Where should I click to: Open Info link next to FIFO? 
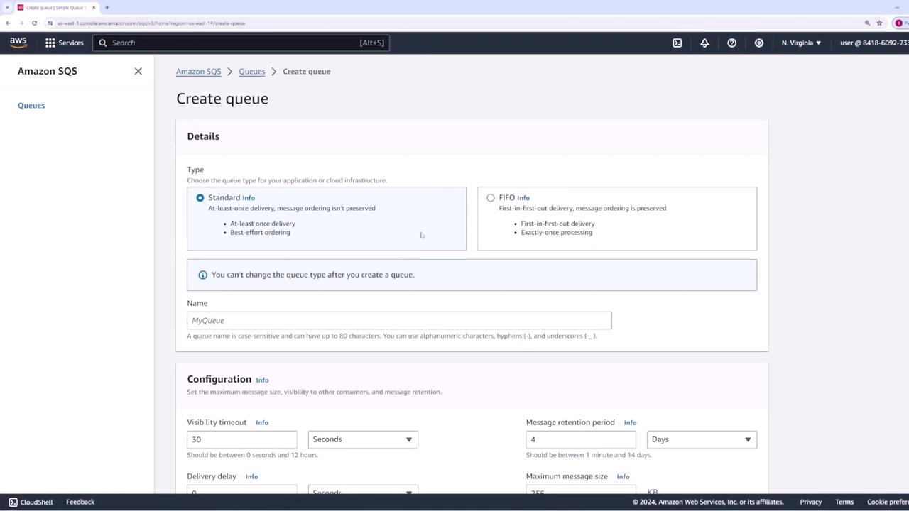tap(523, 198)
